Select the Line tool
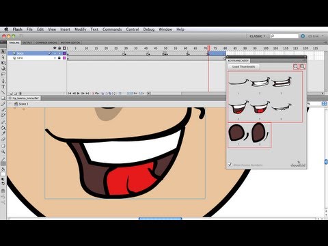This screenshot has width=328, height=246. (x=3, y=92)
